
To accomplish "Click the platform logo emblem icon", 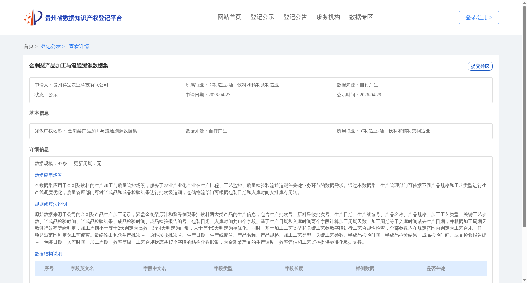I will tap(33, 17).
